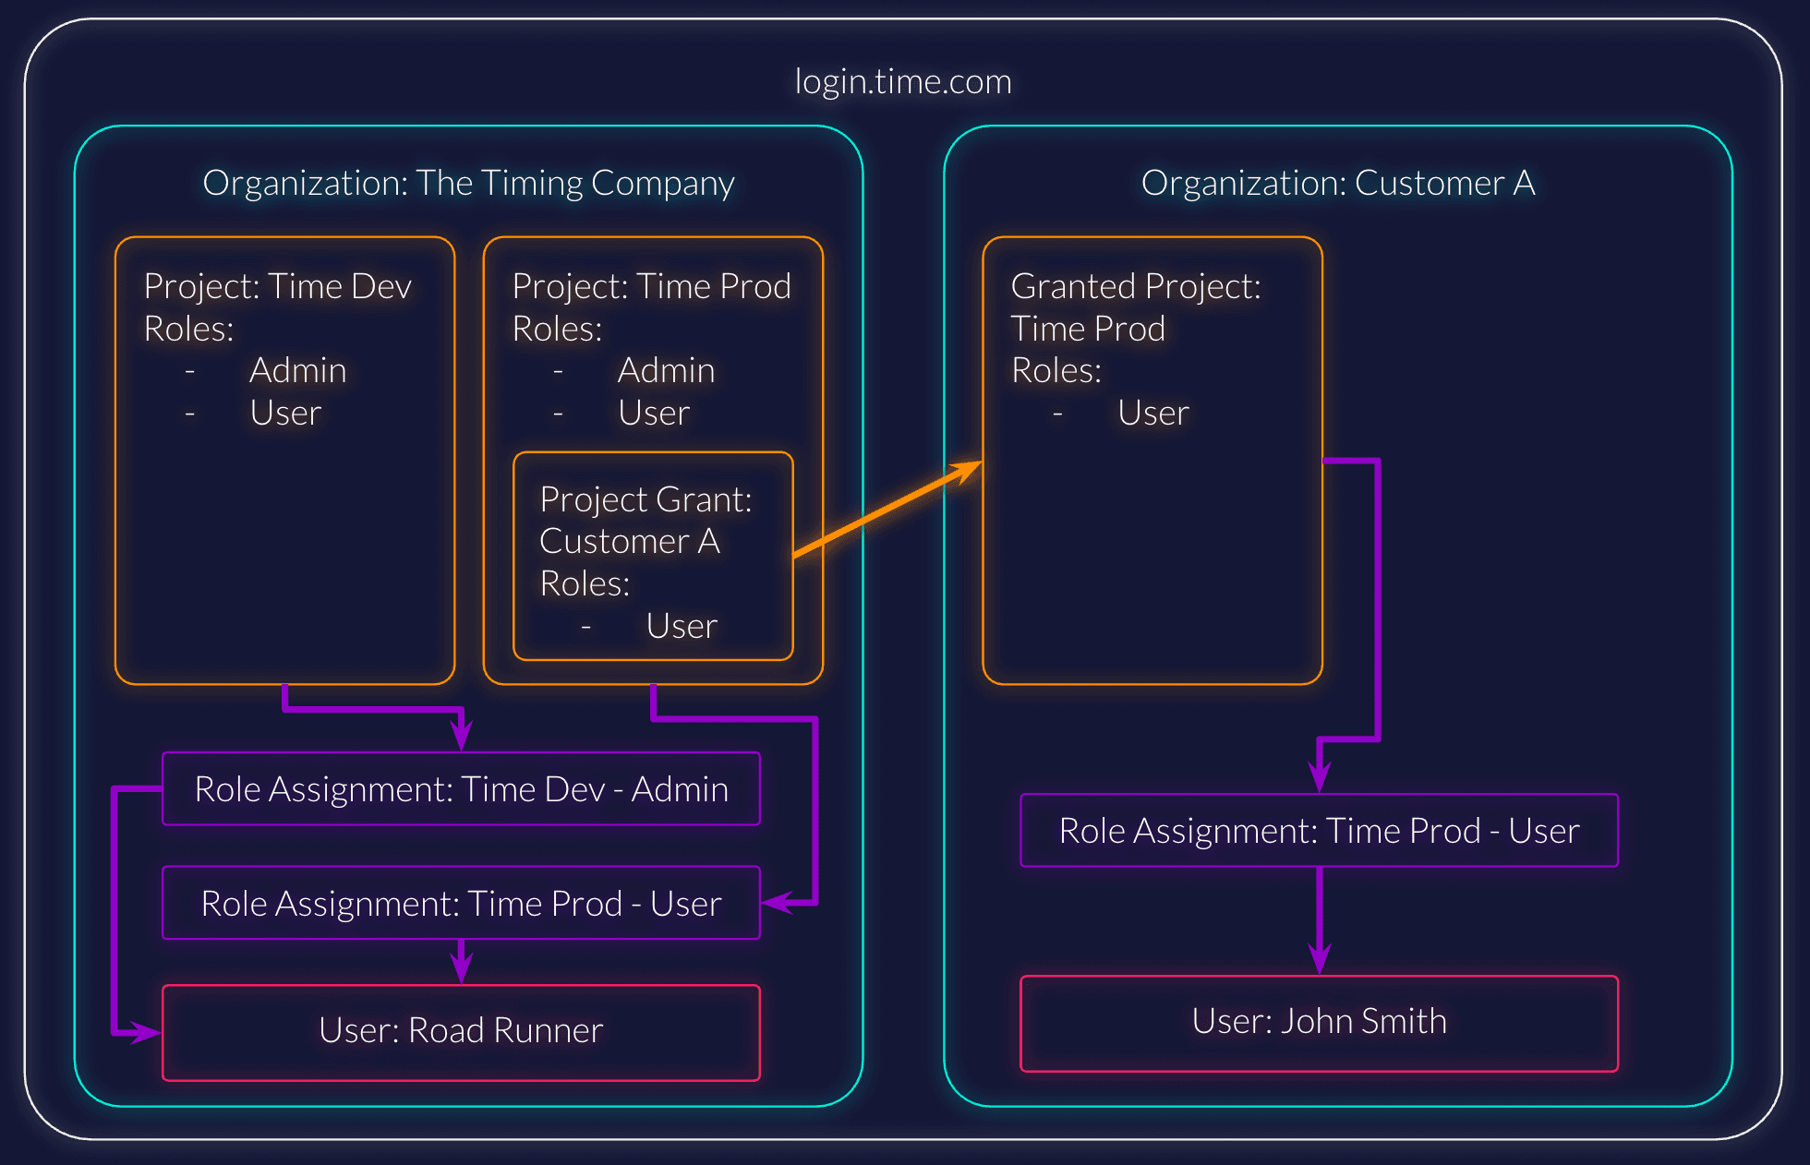Viewport: 1810px width, 1165px height.
Task: Click User role under Project: Time Dev
Action: point(285,413)
